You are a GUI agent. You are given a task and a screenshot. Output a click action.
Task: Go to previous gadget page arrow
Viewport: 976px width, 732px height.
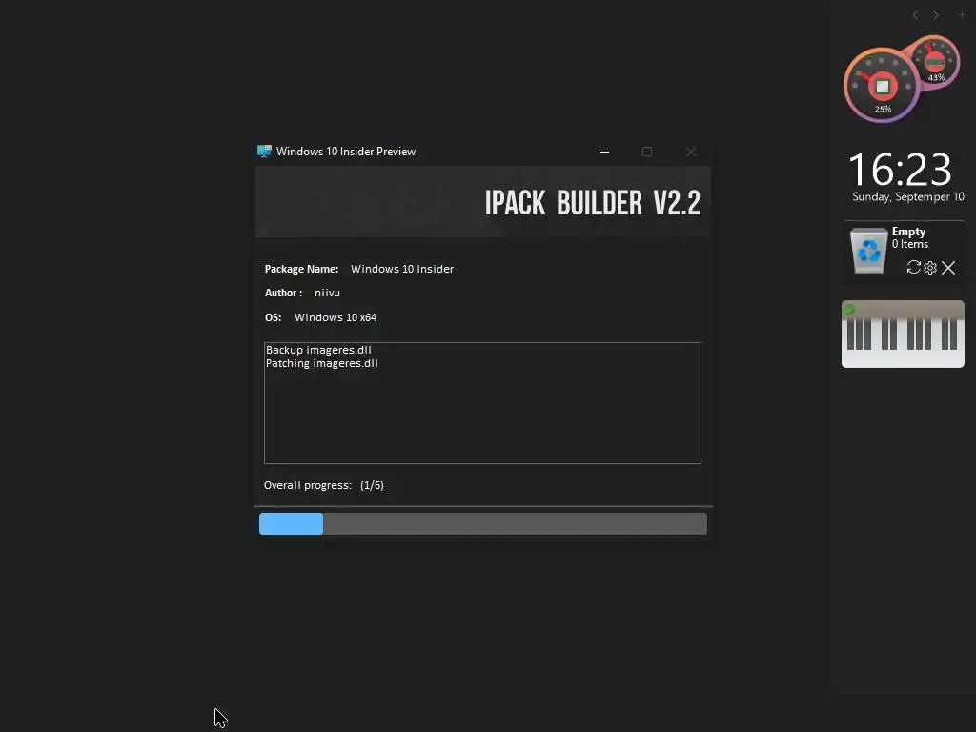915,15
